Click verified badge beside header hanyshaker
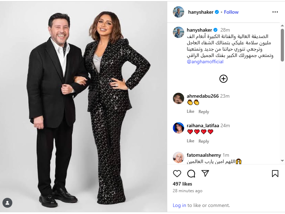The image size is (285, 214). [x=217, y=12]
